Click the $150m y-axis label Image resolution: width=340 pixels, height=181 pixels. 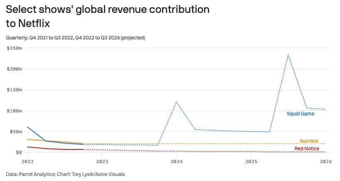14,90
